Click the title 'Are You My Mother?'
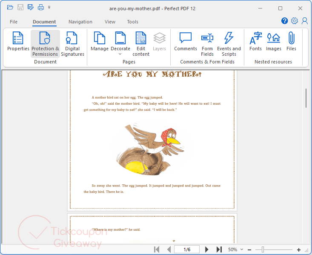Screen dimensions: 312x255 coord(152,74)
